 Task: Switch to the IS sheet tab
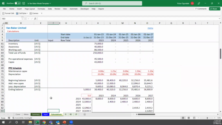66,114
